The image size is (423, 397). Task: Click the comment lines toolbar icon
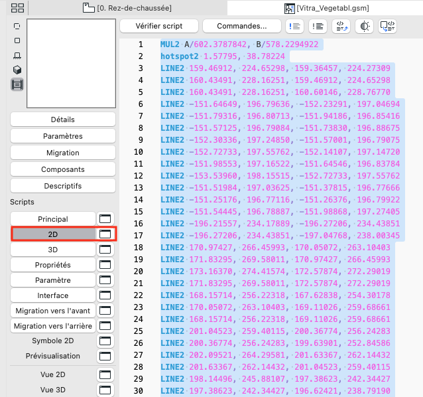[x=294, y=26]
